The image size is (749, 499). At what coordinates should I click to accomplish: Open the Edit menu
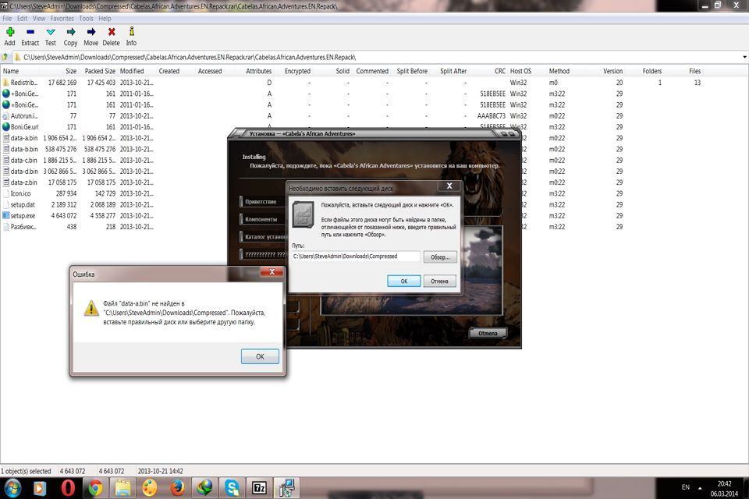pos(22,19)
